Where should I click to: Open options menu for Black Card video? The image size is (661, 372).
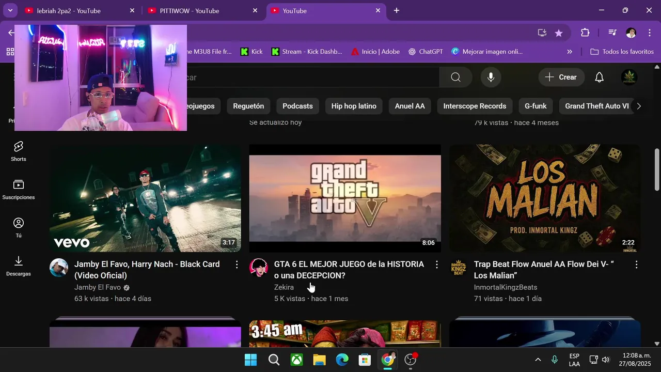[237, 265]
